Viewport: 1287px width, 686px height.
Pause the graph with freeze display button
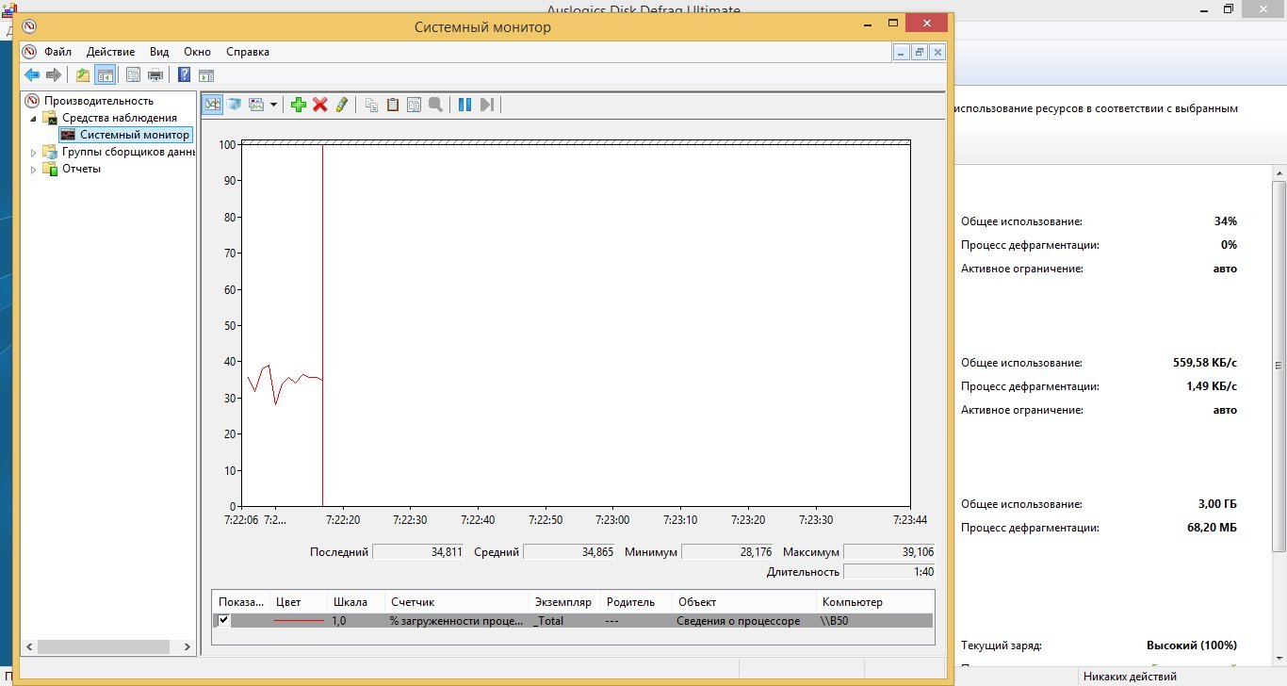tap(464, 105)
